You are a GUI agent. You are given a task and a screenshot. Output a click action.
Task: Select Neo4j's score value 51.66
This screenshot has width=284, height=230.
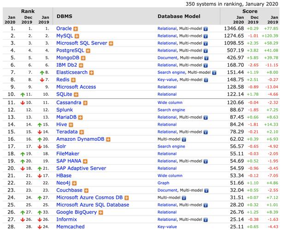point(237,183)
